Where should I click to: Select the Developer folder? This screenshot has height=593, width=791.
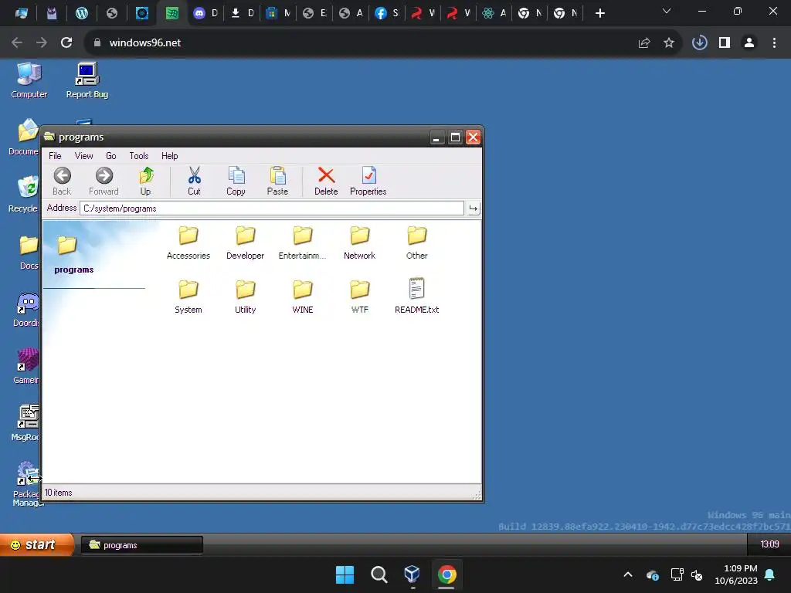click(x=245, y=242)
